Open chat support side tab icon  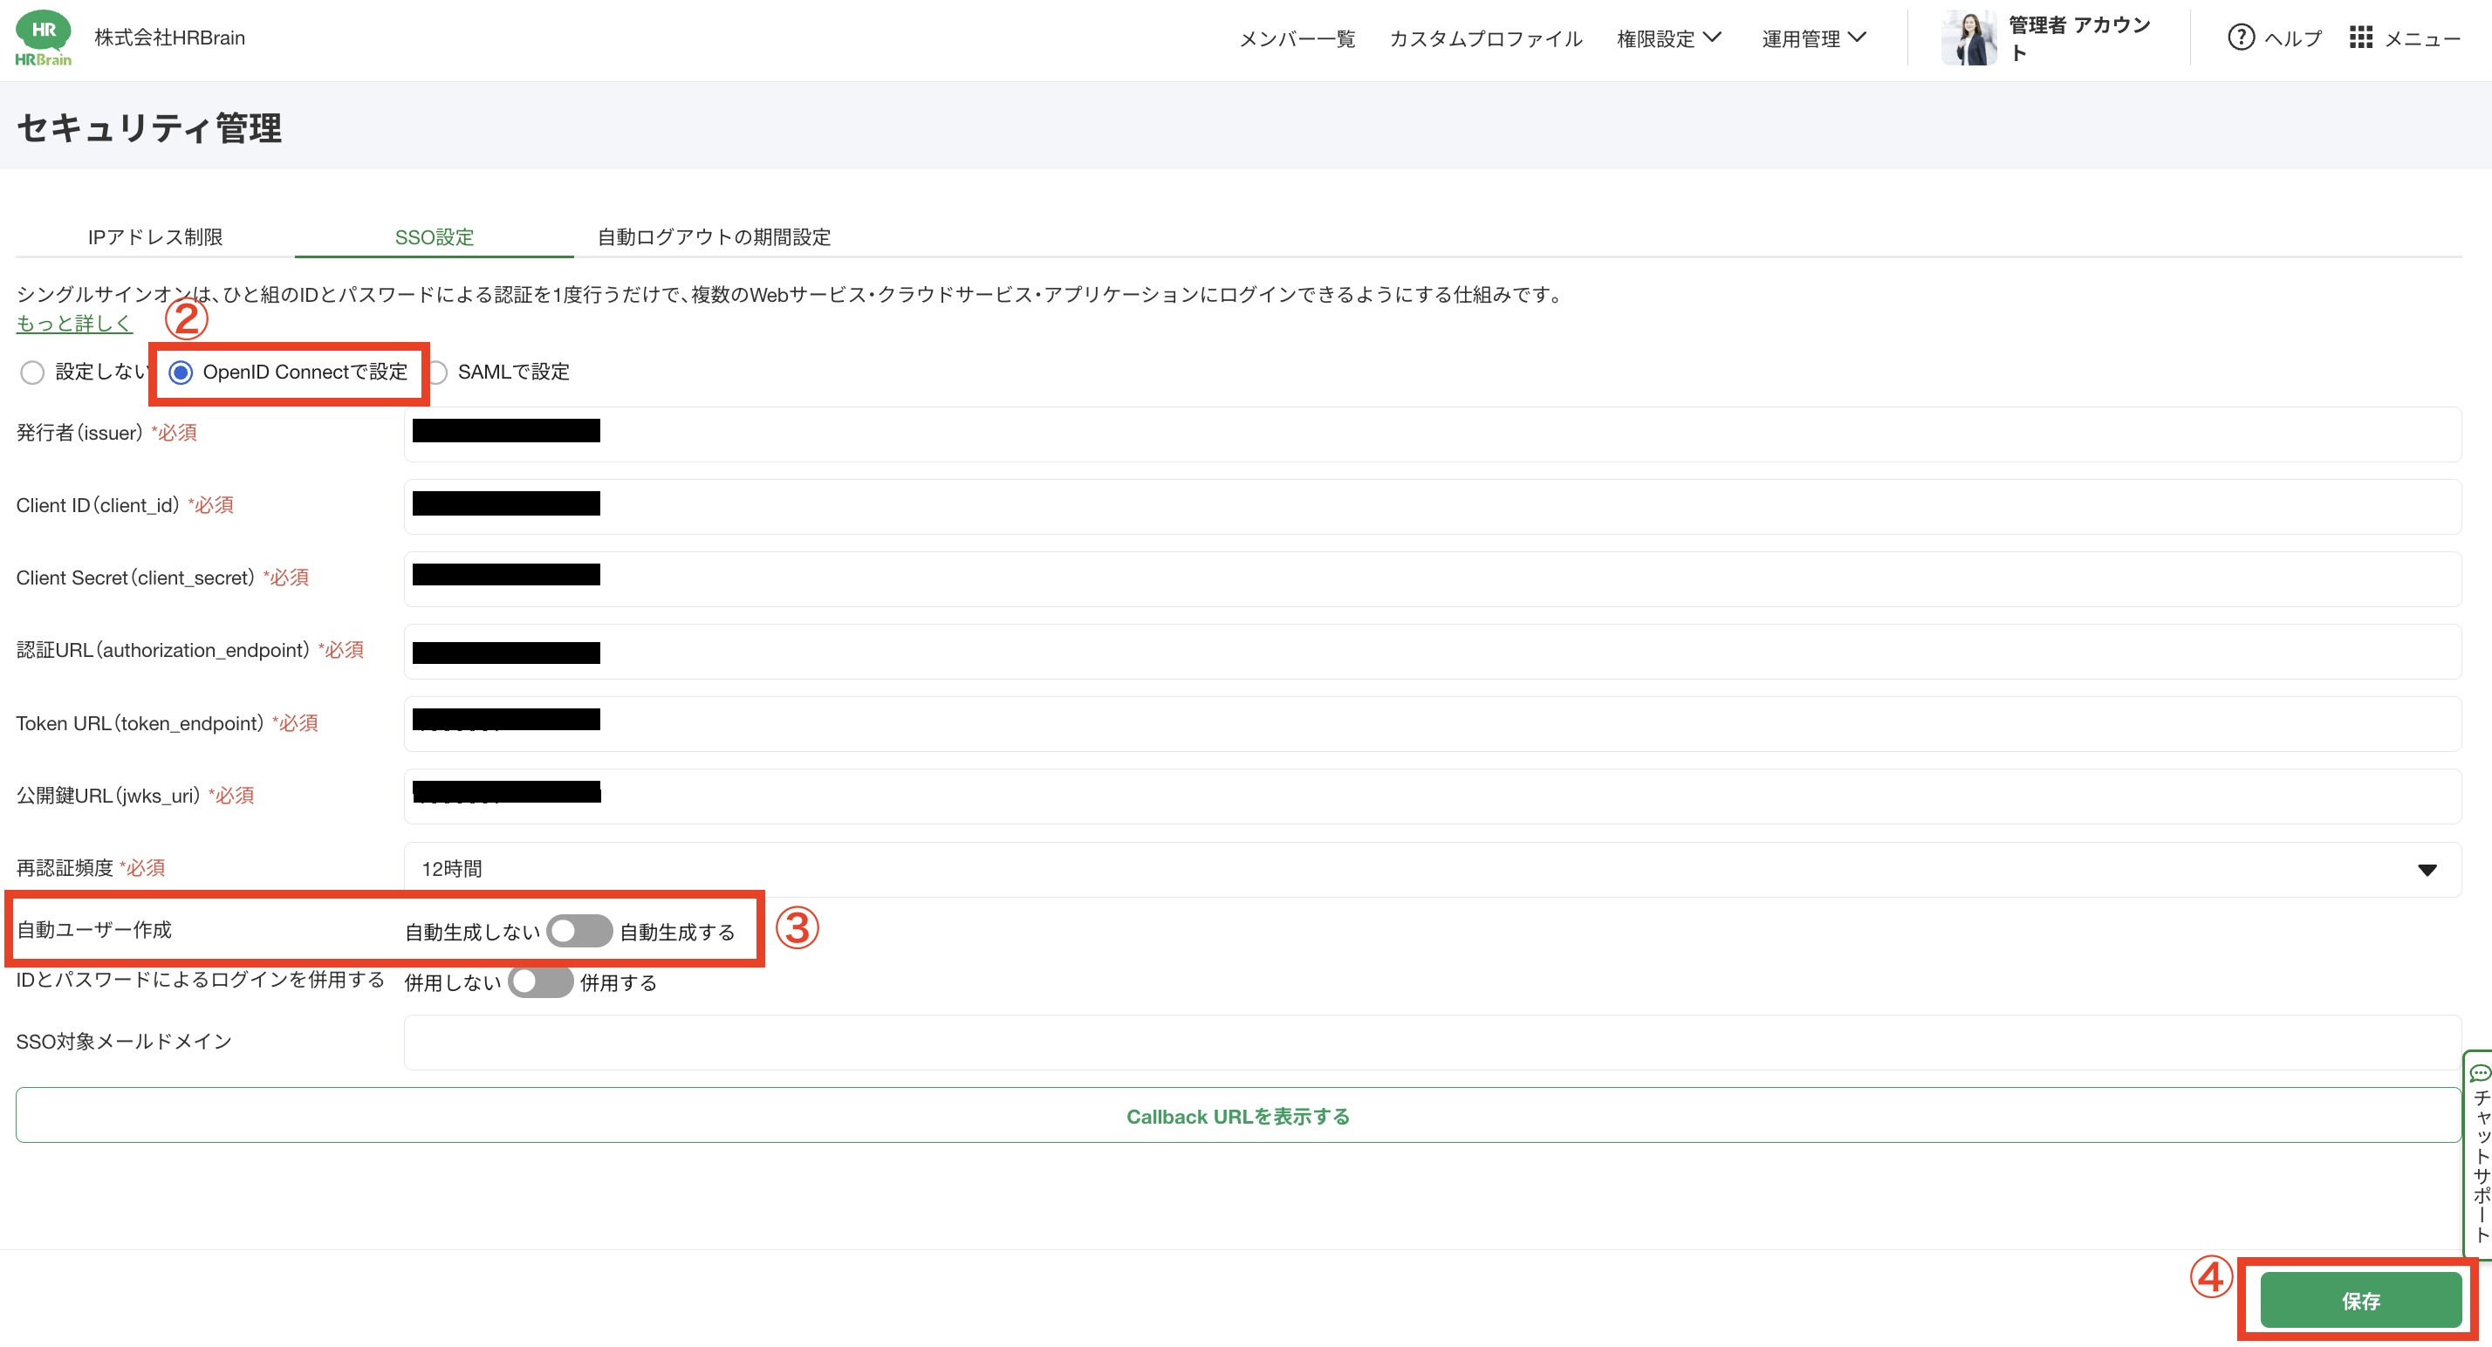coord(2480,1073)
